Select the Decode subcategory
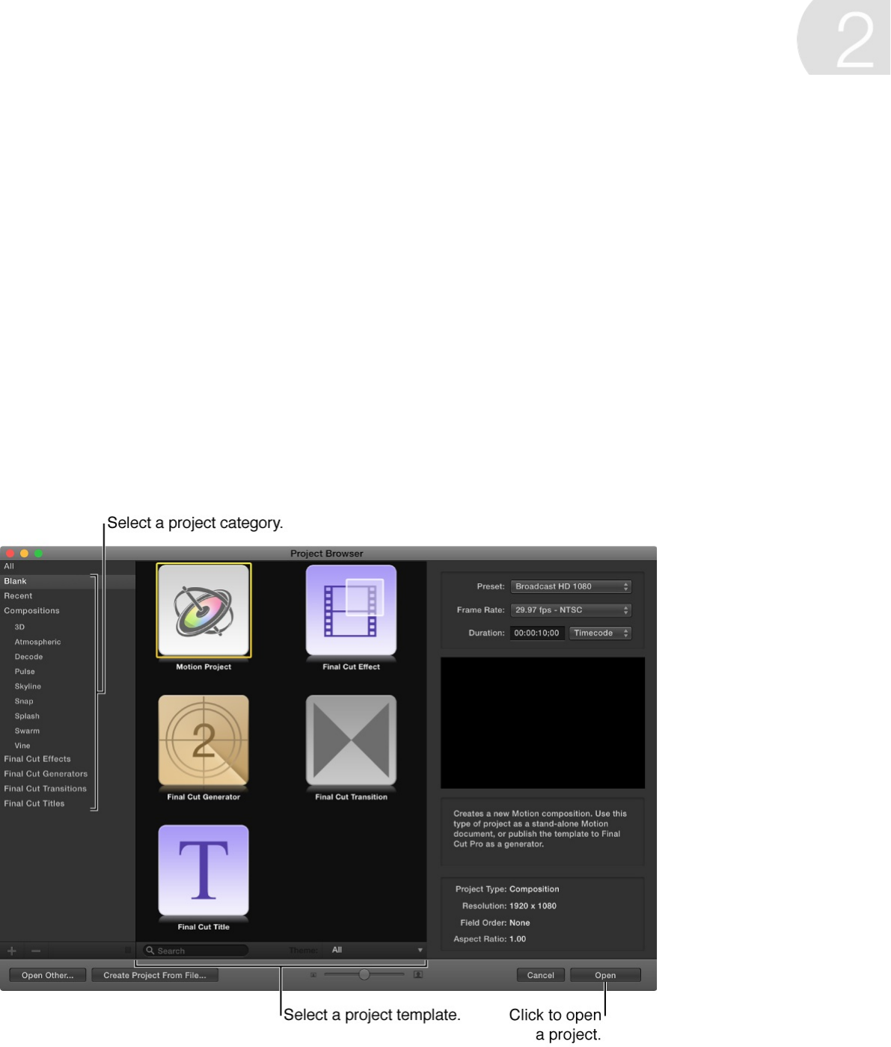891x1047 pixels. pos(28,657)
